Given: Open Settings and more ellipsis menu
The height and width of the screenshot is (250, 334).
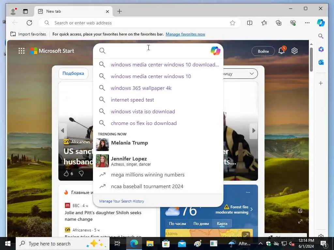Looking at the screenshot, I should pos(307,23).
